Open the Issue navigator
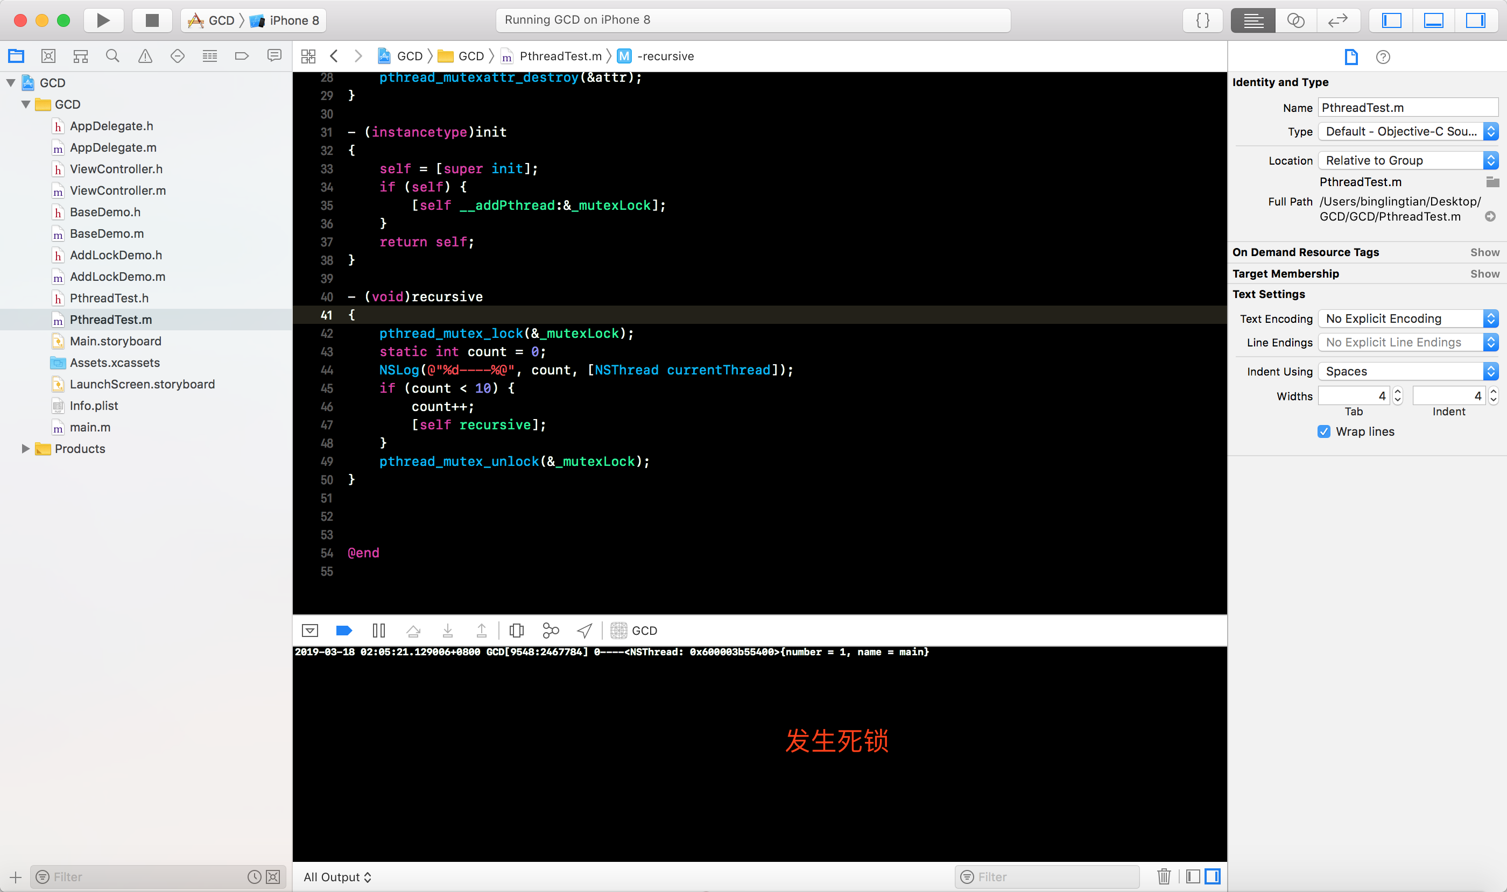Image resolution: width=1507 pixels, height=892 pixels. click(x=145, y=56)
